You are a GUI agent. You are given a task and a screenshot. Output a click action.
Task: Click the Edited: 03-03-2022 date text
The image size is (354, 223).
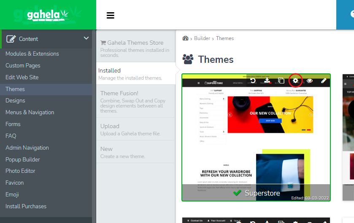(x=310, y=198)
